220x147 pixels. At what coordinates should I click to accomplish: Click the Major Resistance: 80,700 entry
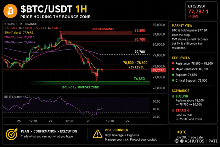192,69
